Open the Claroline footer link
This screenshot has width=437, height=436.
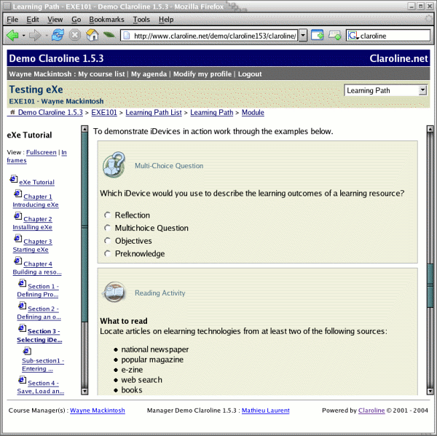pos(371,410)
